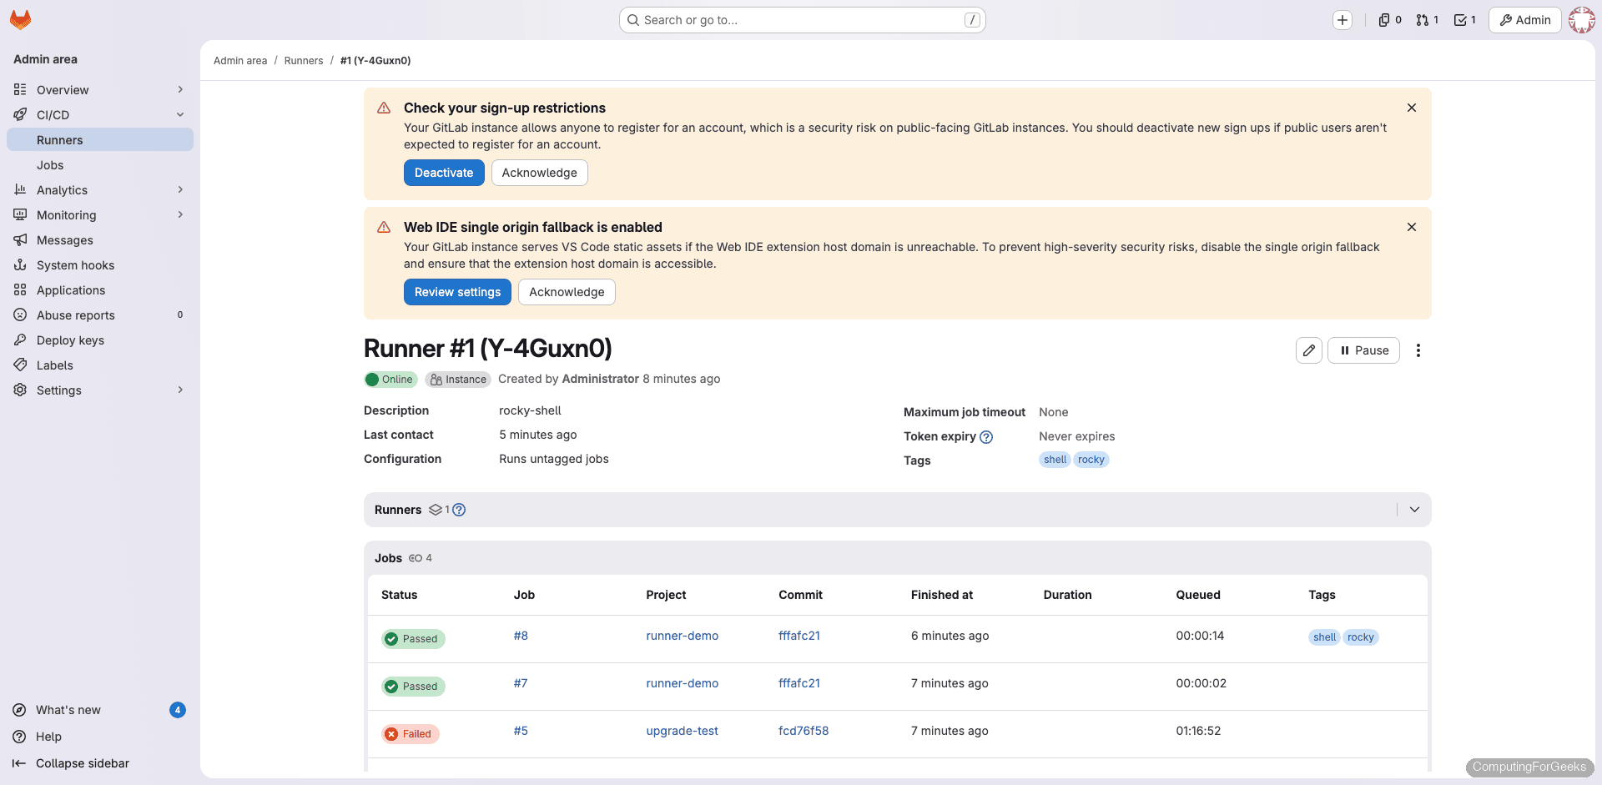Pause the runner

pyautogui.click(x=1363, y=350)
